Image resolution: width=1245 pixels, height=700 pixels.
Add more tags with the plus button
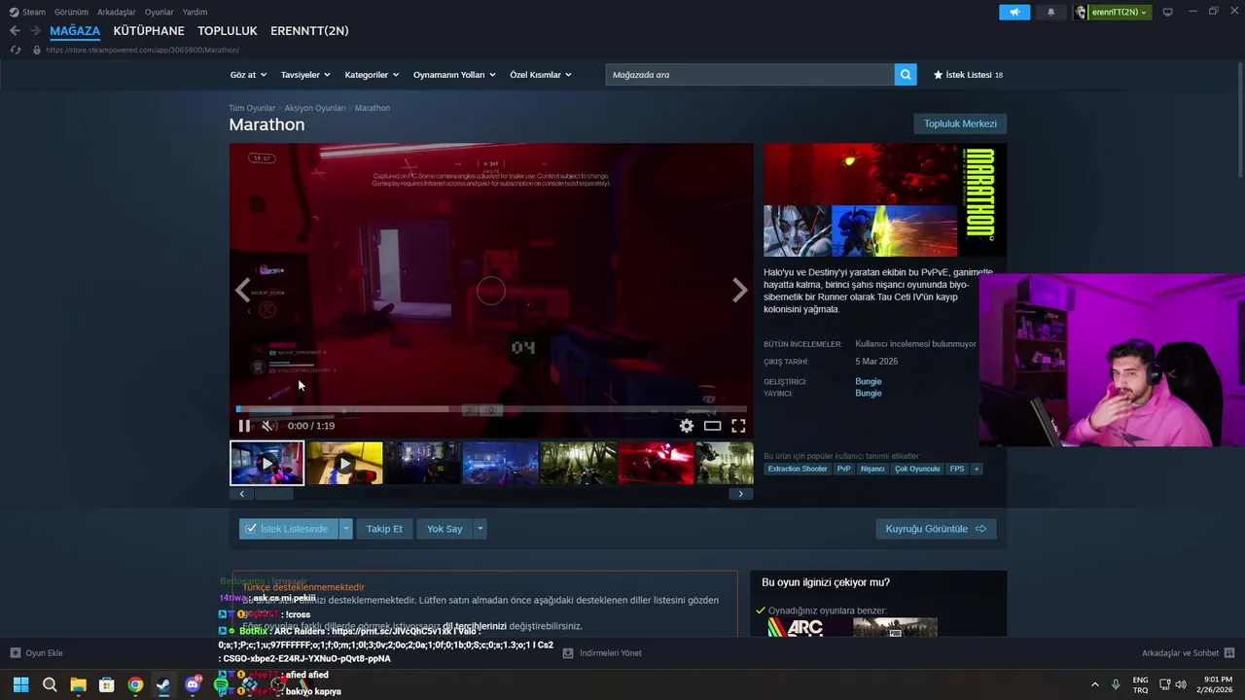(x=977, y=469)
